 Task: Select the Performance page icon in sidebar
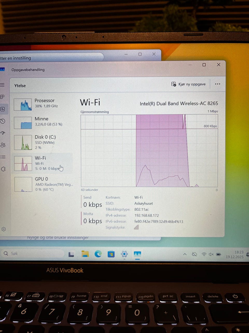pos(3,109)
